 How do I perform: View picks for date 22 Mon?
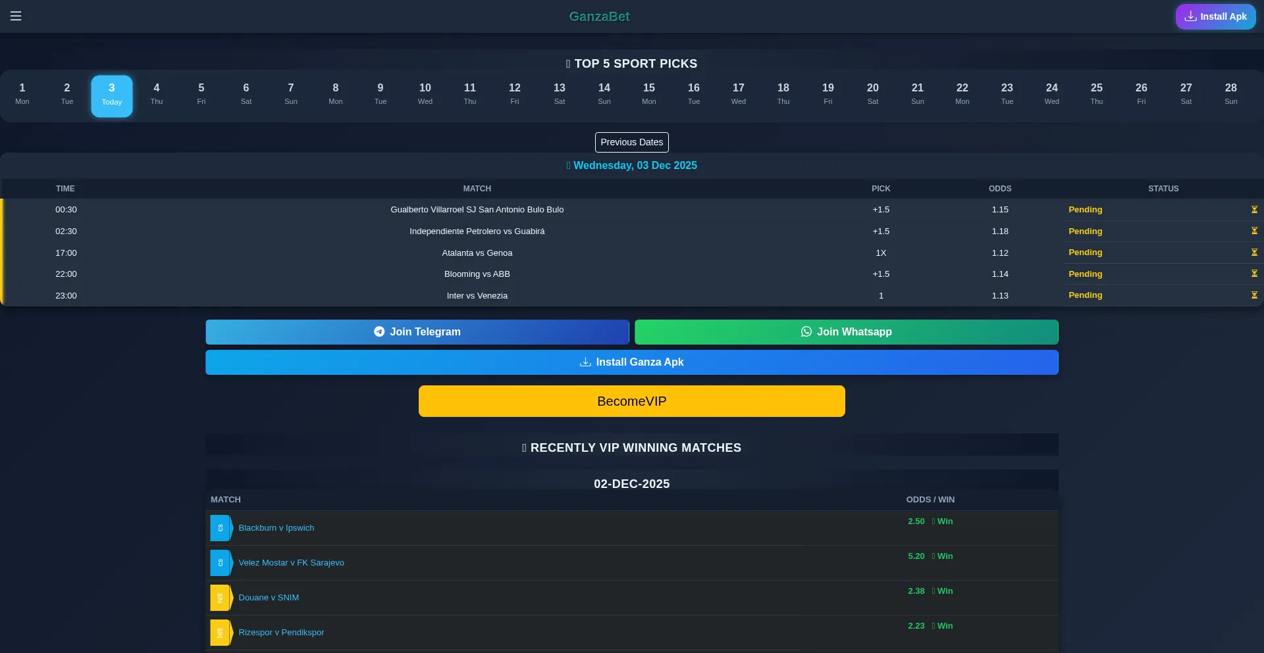coord(962,93)
